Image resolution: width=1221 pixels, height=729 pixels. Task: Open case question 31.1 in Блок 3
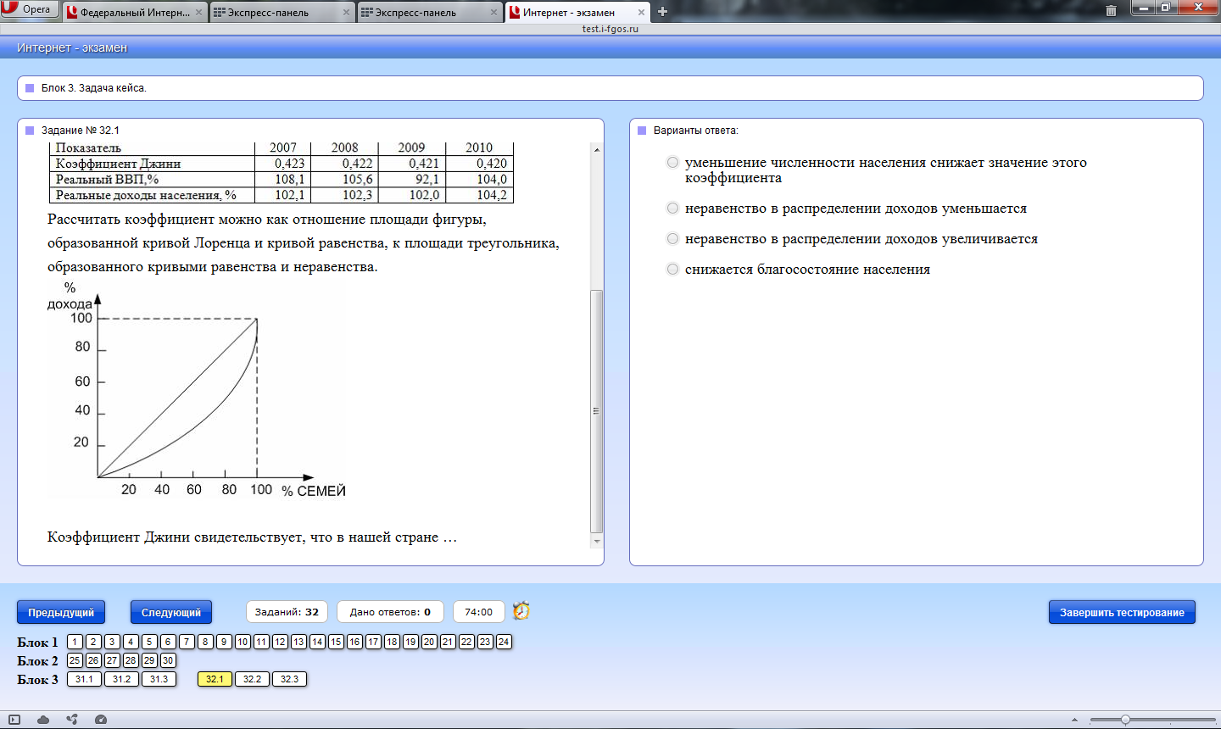pyautogui.click(x=84, y=679)
